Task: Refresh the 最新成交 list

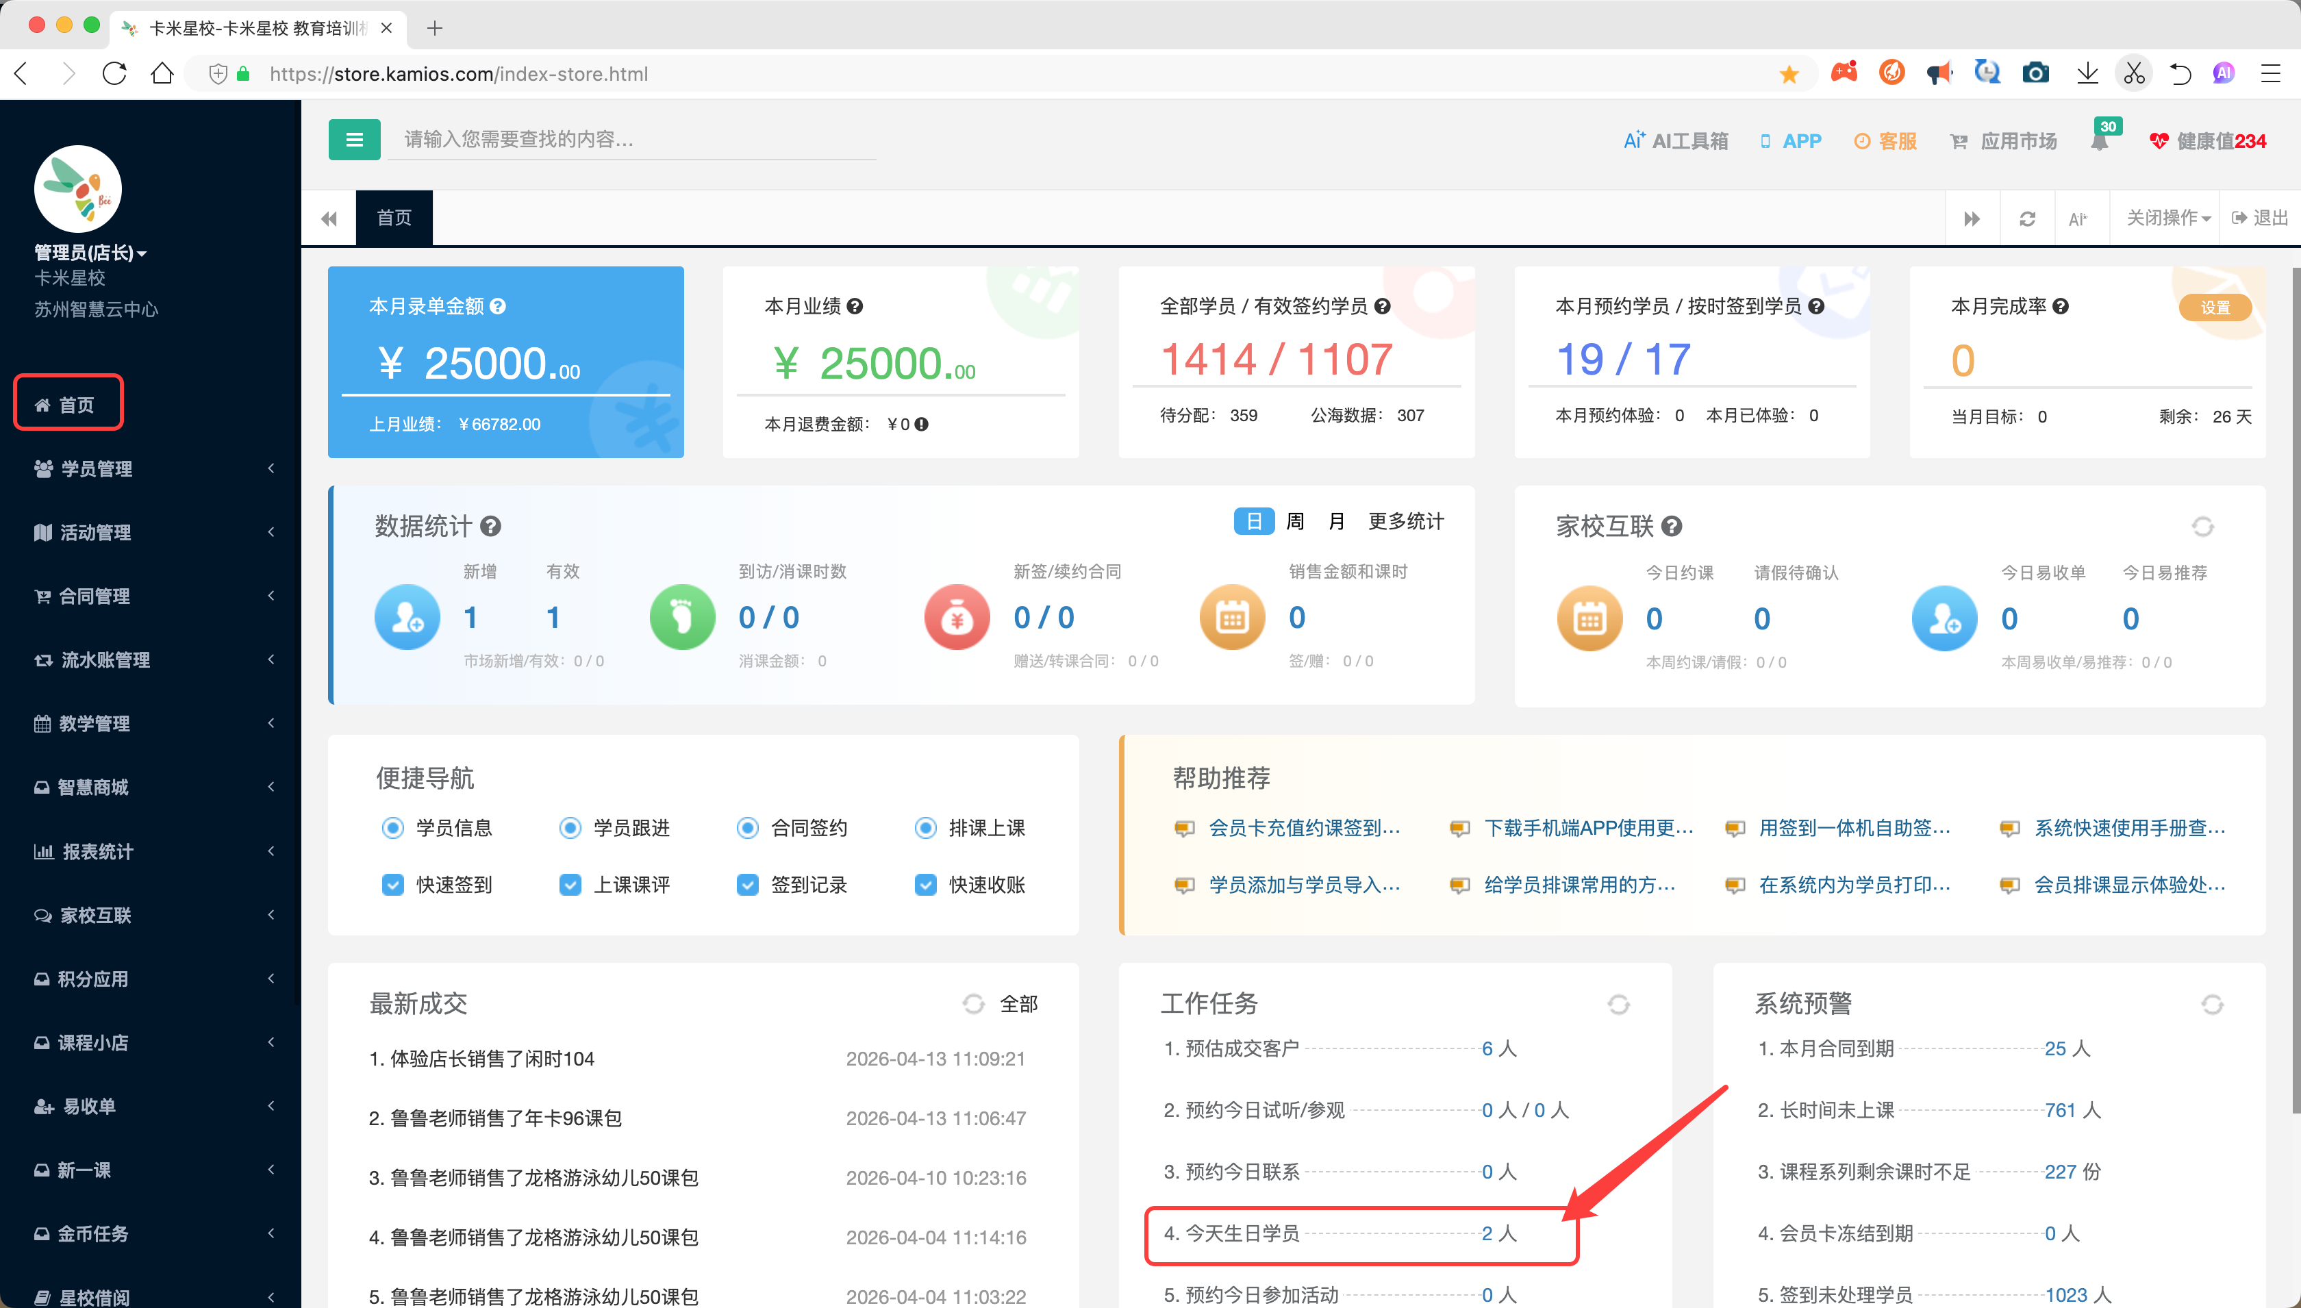Action: (x=974, y=1003)
